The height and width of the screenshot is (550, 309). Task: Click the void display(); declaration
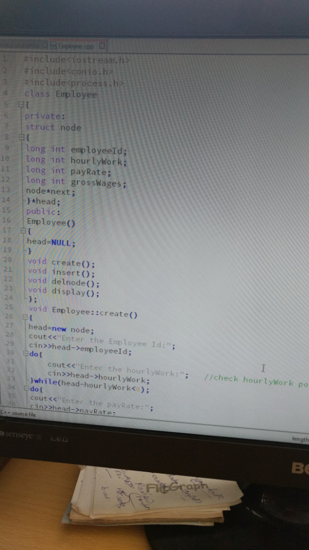coord(63,292)
